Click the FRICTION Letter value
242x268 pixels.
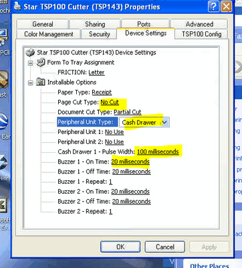96,72
